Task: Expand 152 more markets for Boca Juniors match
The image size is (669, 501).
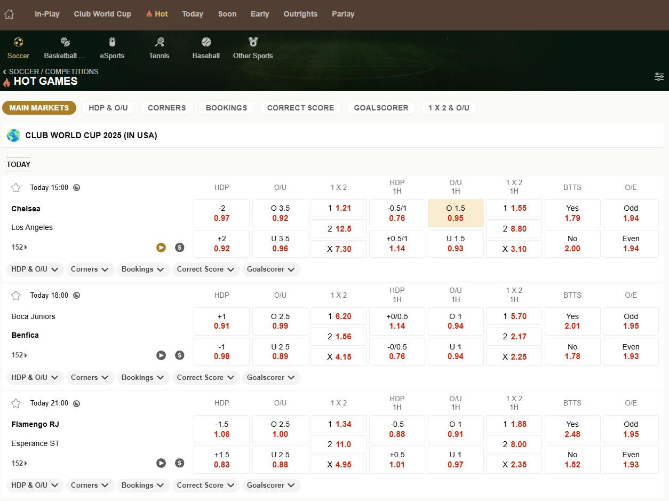Action: point(19,355)
